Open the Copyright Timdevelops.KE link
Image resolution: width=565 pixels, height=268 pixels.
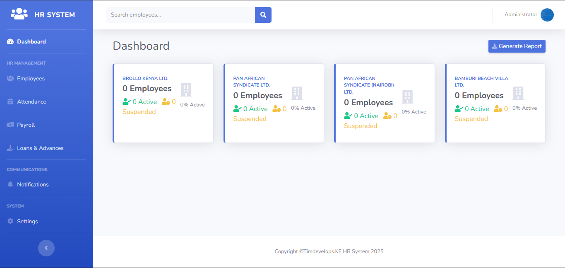(329, 251)
